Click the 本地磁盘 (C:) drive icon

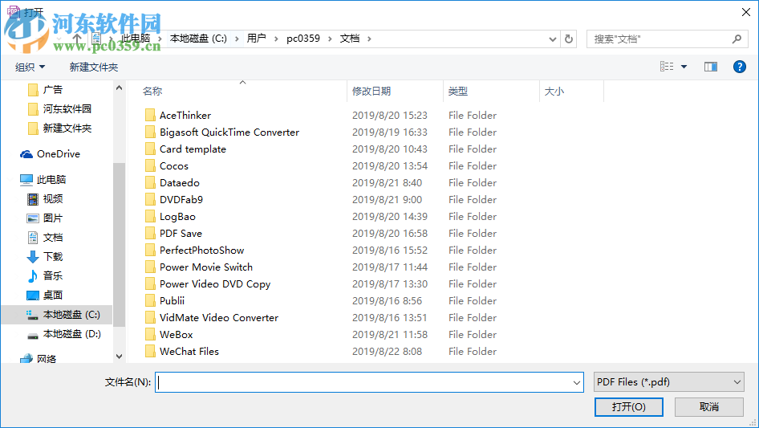(32, 315)
